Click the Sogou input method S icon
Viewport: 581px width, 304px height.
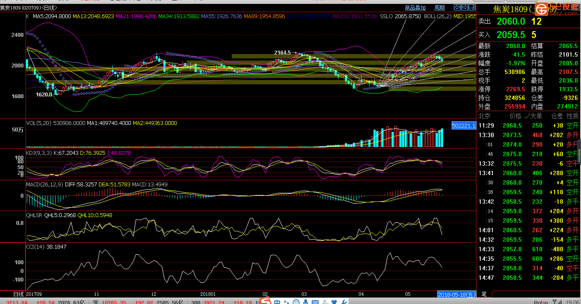(265, 301)
